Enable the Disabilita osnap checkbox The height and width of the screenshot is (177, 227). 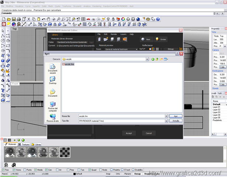(133, 170)
